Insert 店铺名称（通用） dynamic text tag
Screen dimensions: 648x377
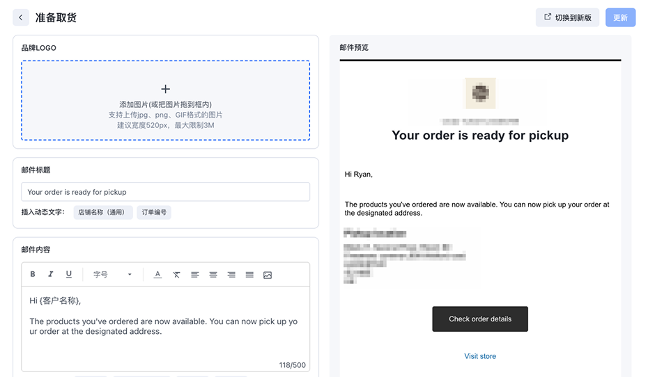(103, 212)
